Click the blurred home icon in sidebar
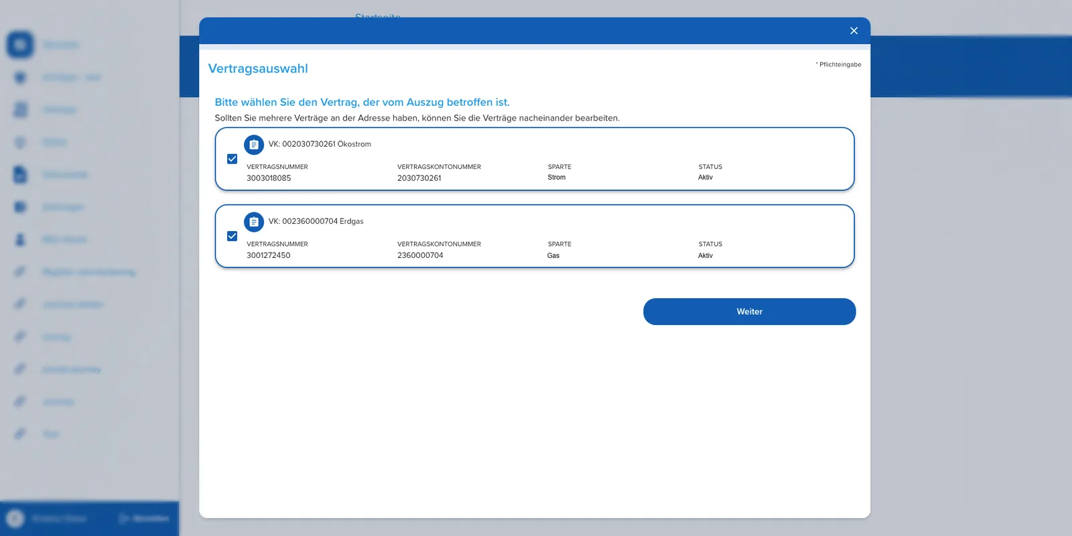Viewport: 1072px width, 536px height. [20, 45]
